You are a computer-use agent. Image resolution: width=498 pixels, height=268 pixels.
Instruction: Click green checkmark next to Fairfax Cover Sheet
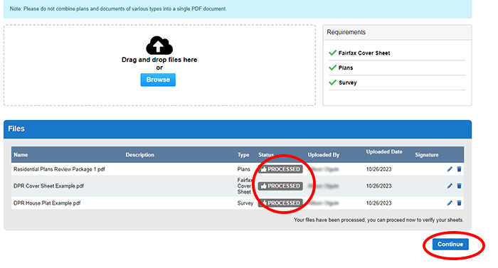tap(332, 53)
